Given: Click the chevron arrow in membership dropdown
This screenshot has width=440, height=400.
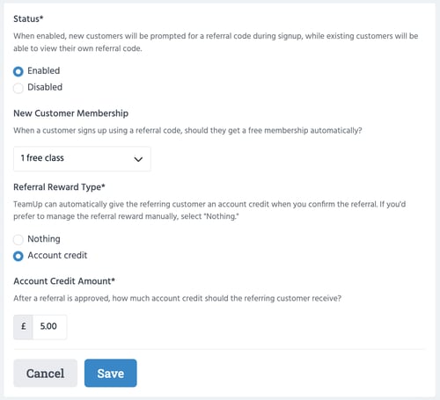Looking at the screenshot, I should pyautogui.click(x=138, y=159).
